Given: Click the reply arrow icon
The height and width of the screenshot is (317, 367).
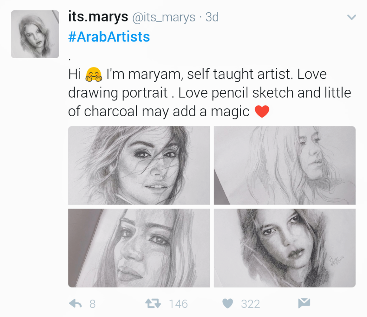Looking at the screenshot, I should click(x=75, y=304).
